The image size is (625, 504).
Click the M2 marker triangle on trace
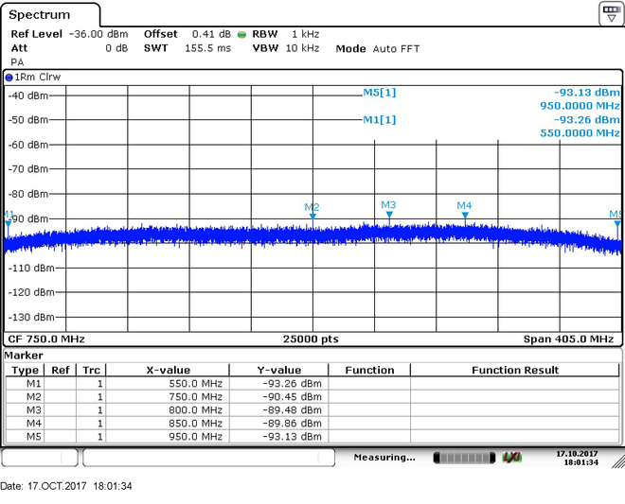(312, 217)
